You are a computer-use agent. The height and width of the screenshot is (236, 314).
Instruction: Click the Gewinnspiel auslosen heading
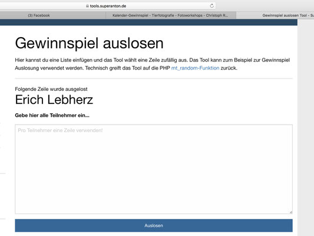(90, 43)
